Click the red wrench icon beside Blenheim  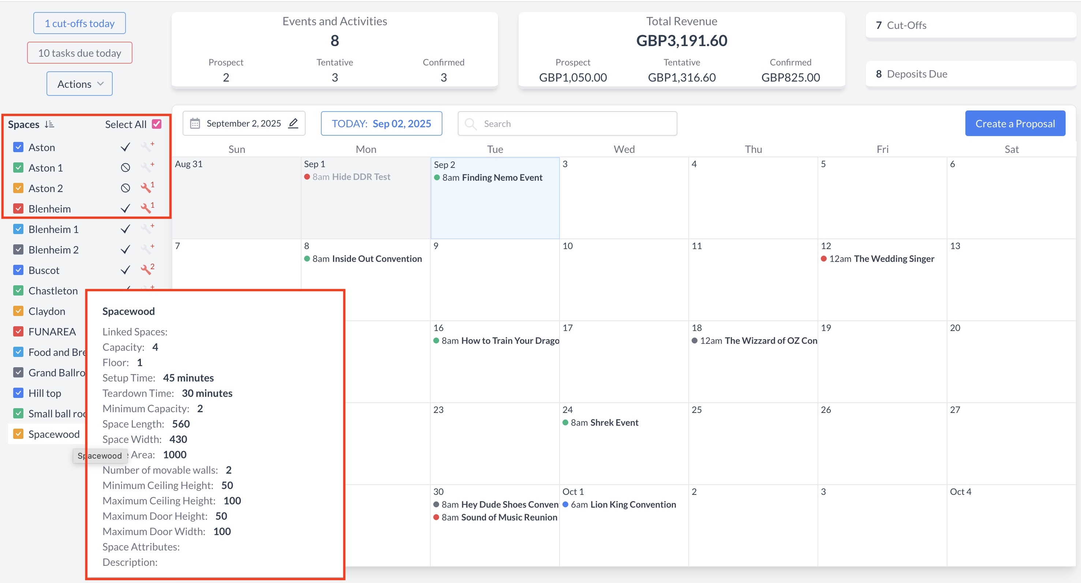146,208
